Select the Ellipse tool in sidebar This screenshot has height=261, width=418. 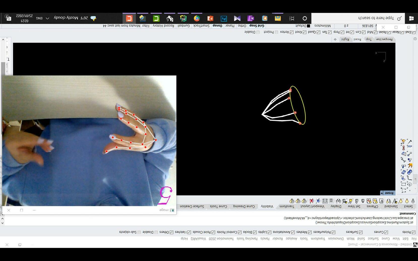[x=410, y=184]
